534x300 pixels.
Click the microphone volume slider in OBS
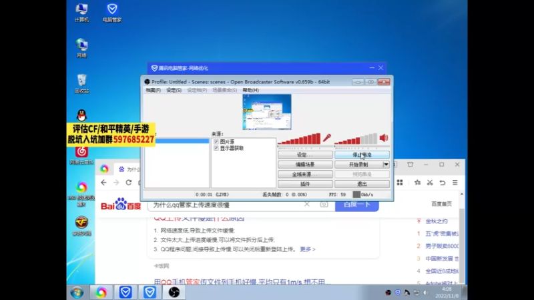point(305,147)
